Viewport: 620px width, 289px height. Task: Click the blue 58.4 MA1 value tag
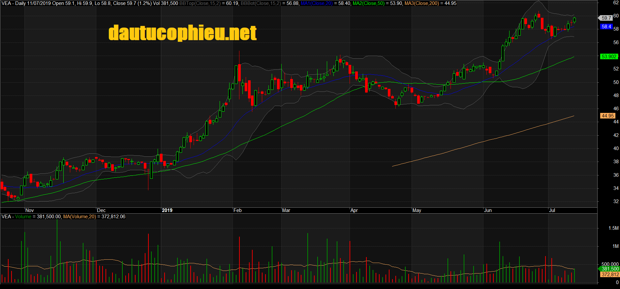(606, 27)
